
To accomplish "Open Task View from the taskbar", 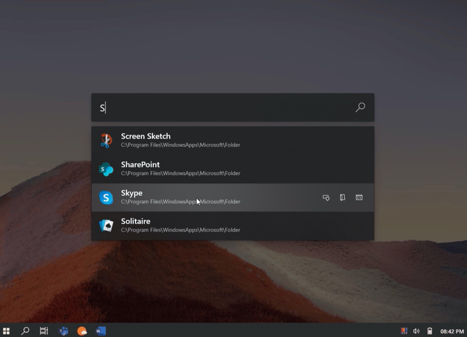I will coord(44,331).
